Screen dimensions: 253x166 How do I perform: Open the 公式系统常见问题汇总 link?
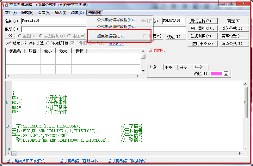click(x=26, y=161)
